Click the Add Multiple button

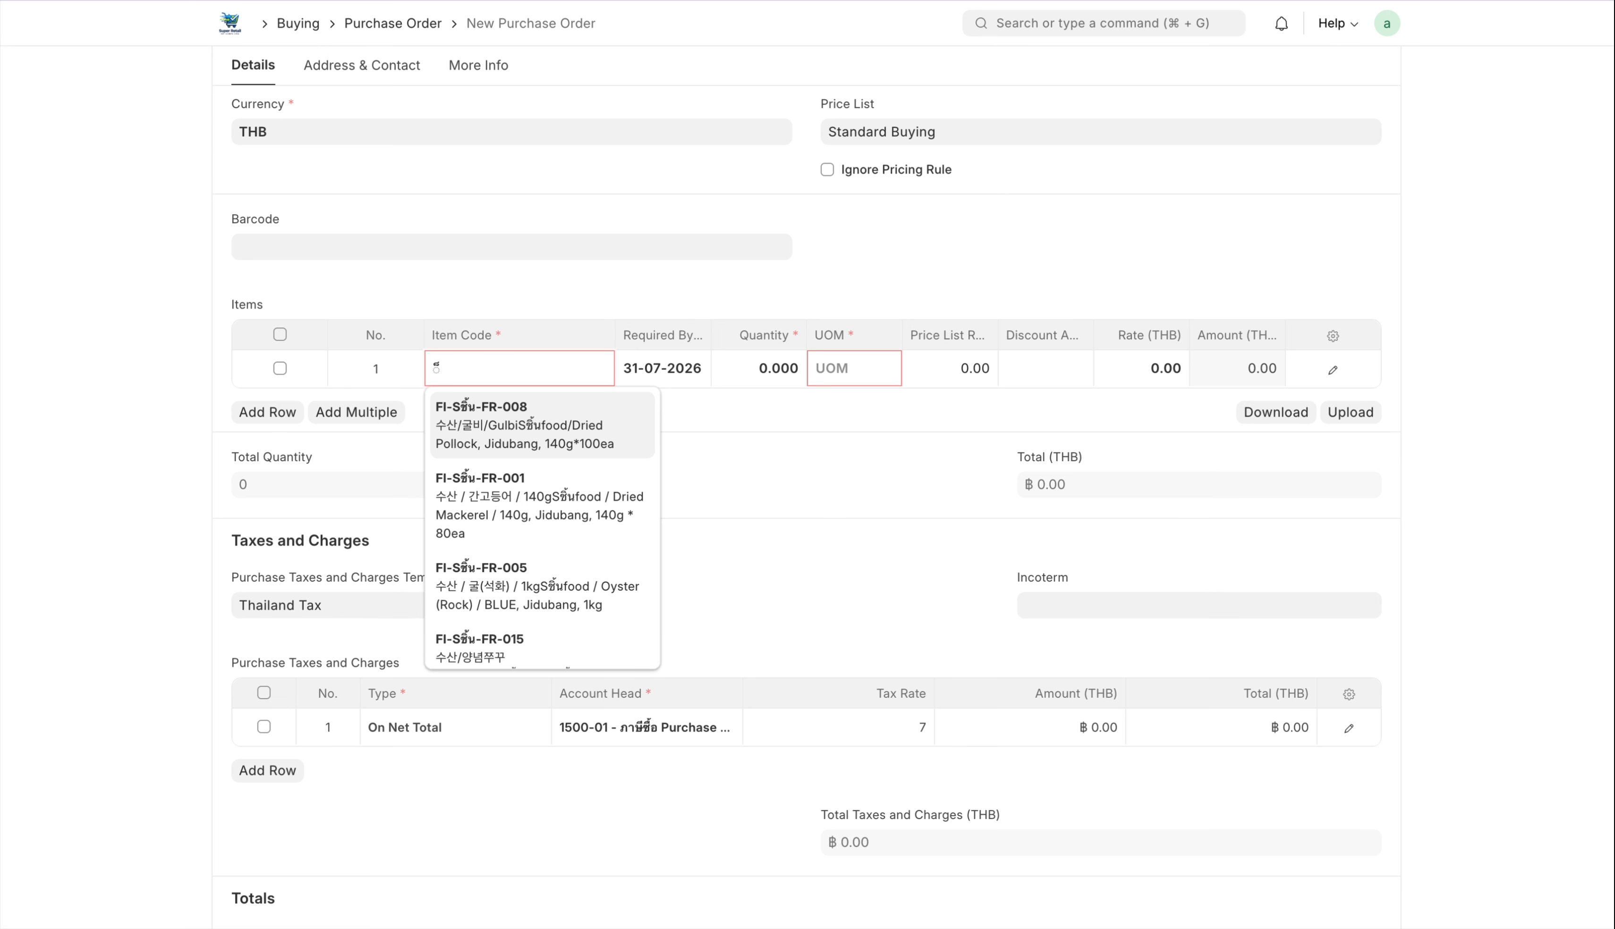(356, 412)
